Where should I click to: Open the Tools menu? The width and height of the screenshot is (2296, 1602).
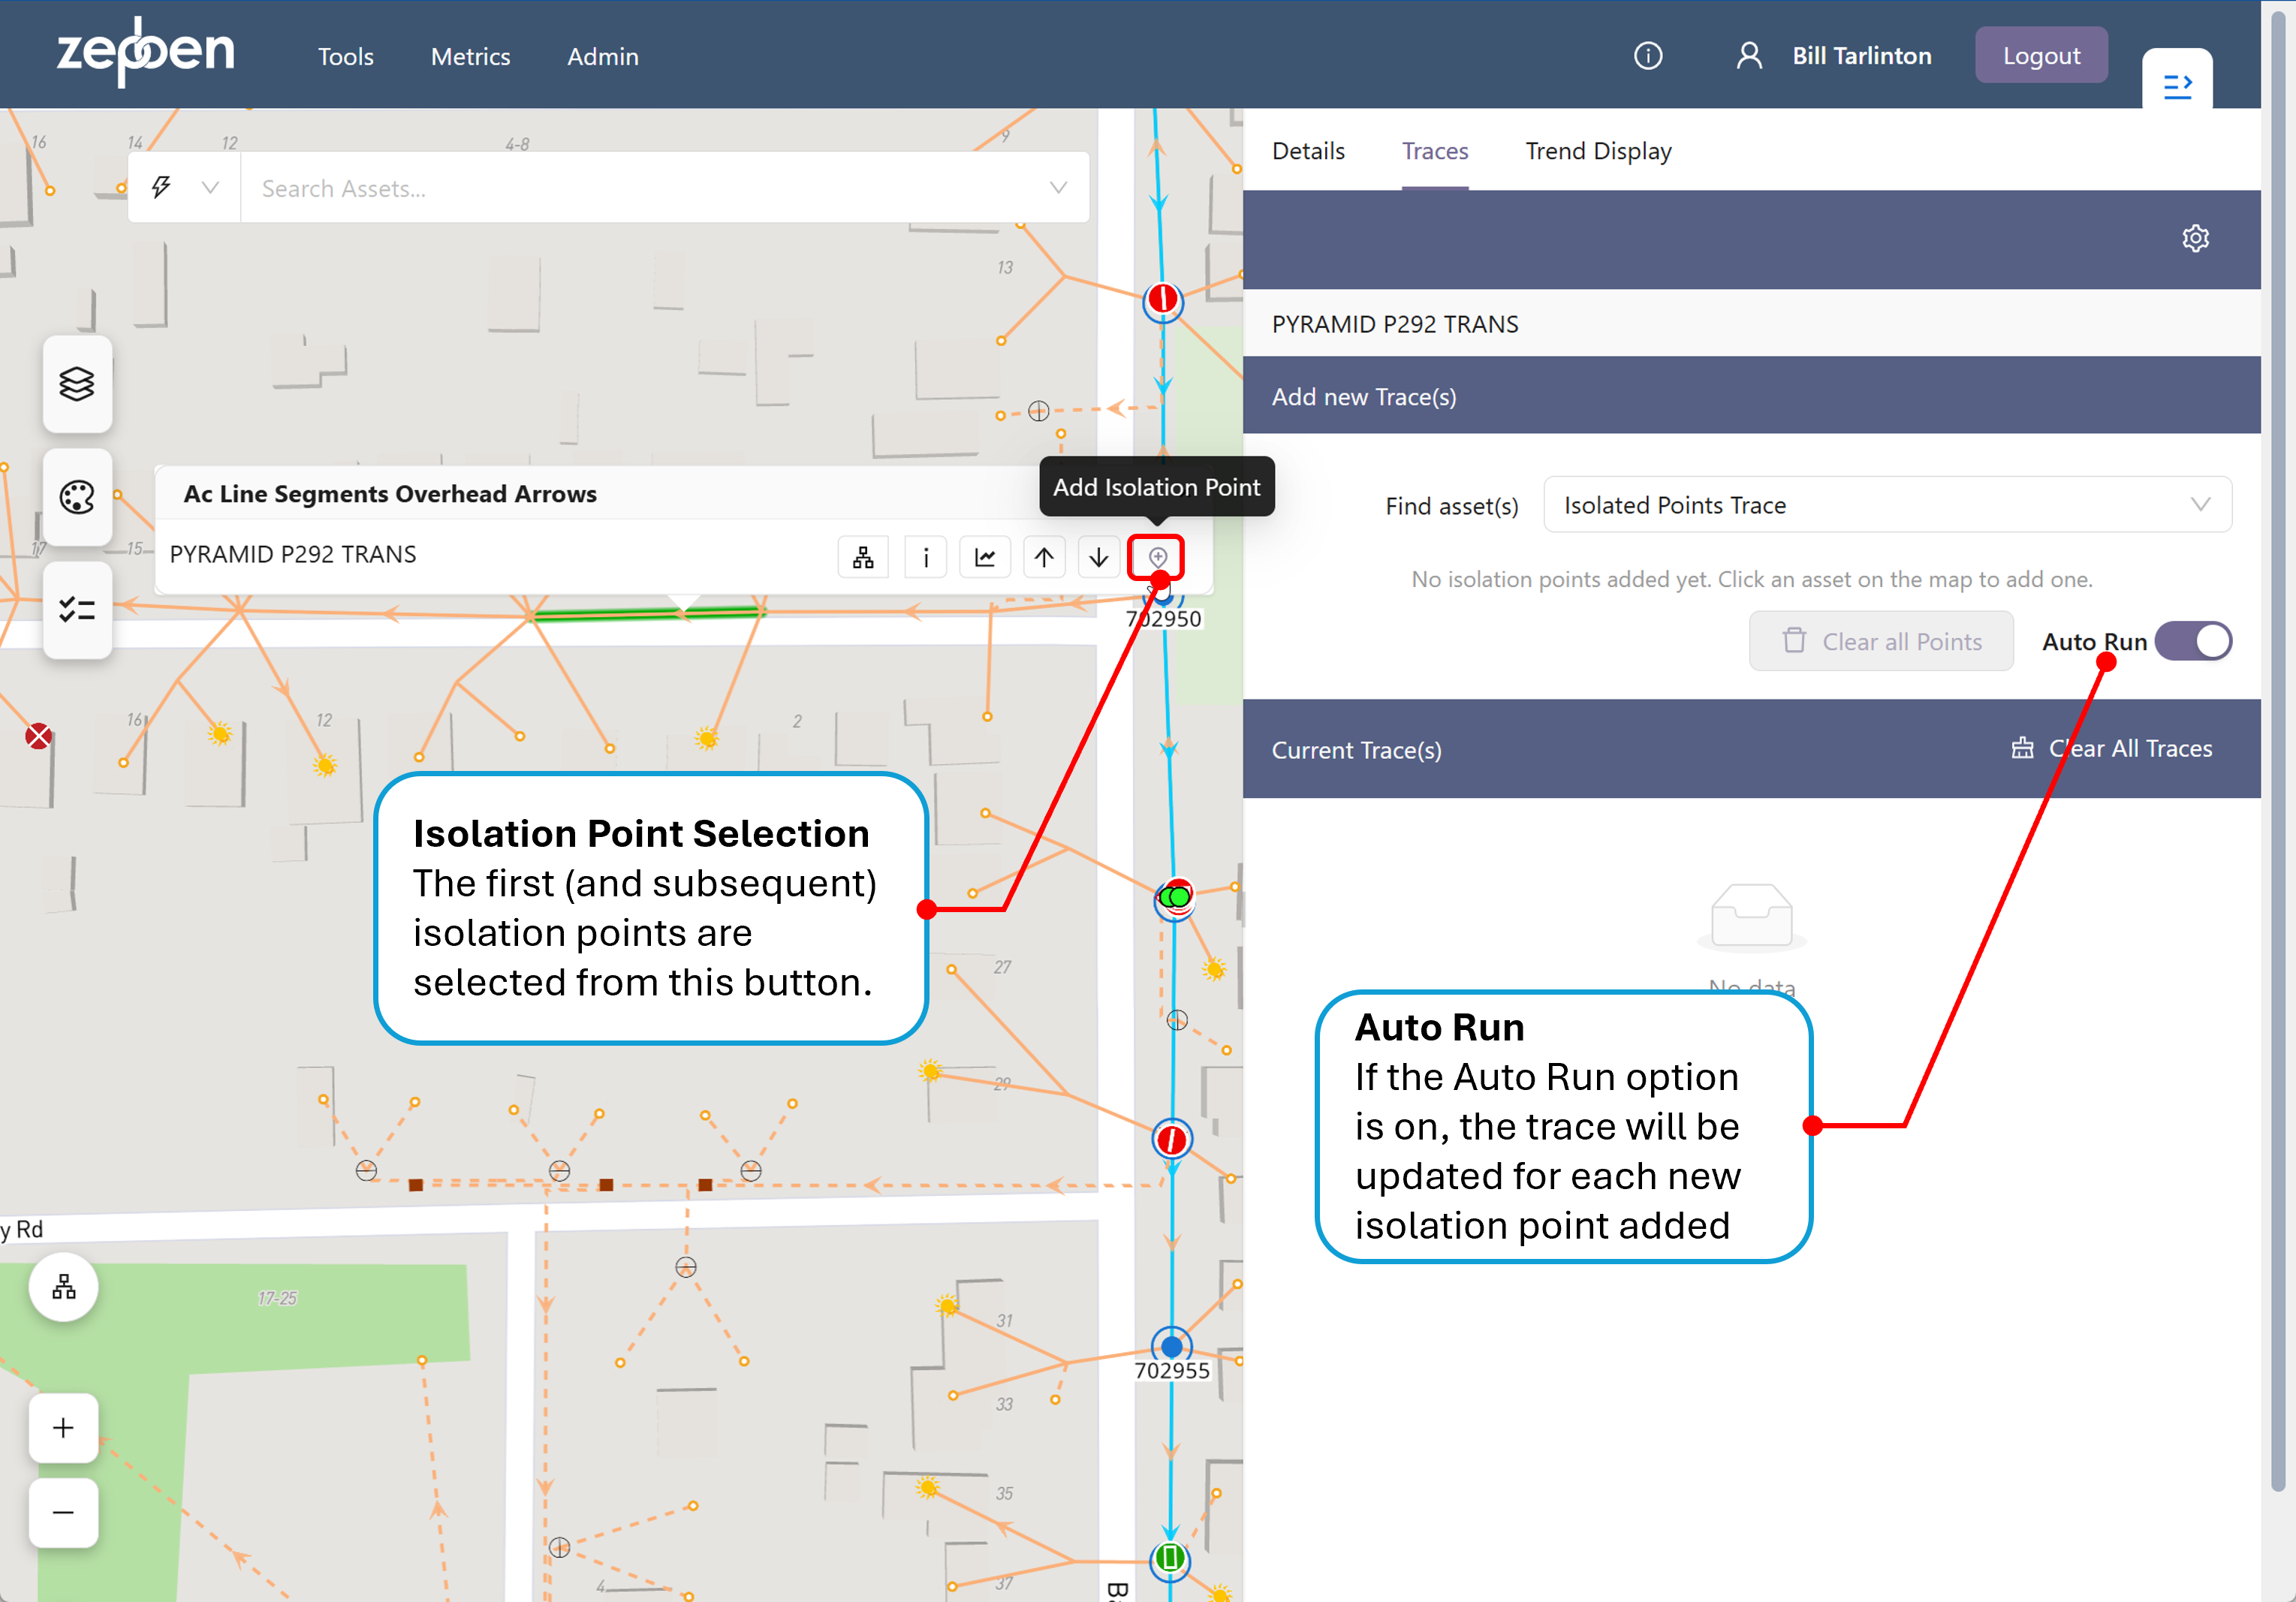(345, 57)
